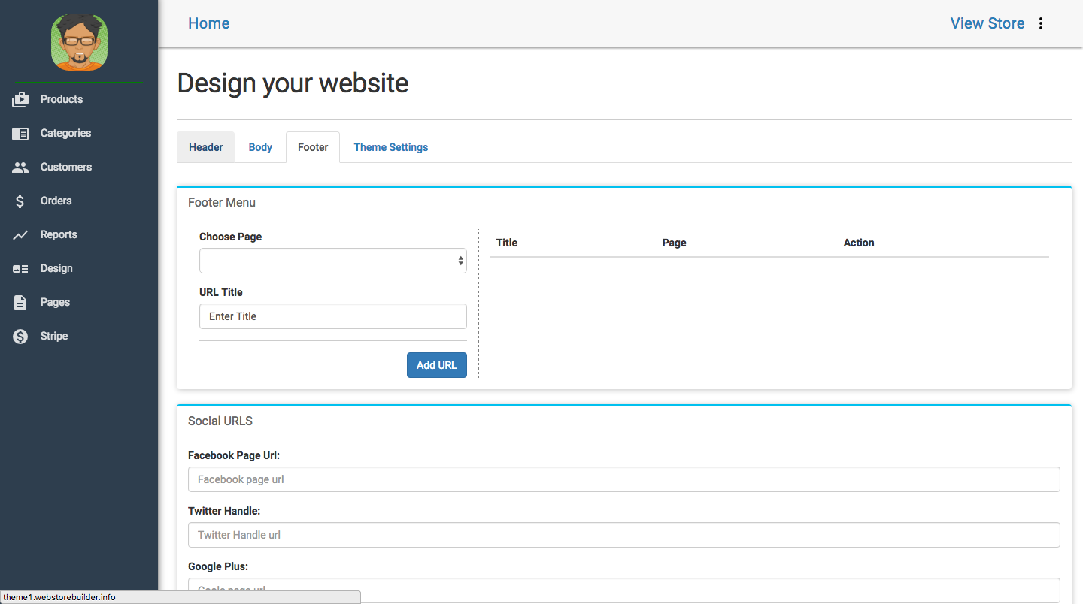Viewport: 1083px width, 604px height.
Task: Open the View Store link
Action: [x=987, y=23]
